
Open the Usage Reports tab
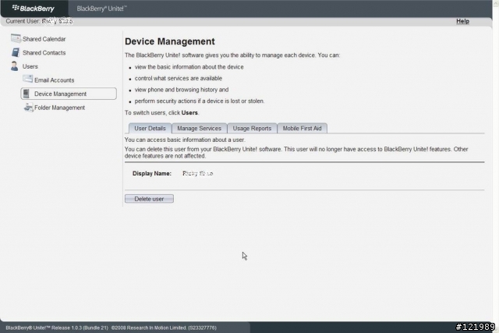pos(252,129)
